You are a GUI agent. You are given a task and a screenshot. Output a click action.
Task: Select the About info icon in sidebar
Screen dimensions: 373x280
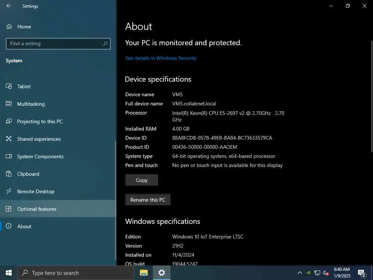pyautogui.click(x=9, y=226)
